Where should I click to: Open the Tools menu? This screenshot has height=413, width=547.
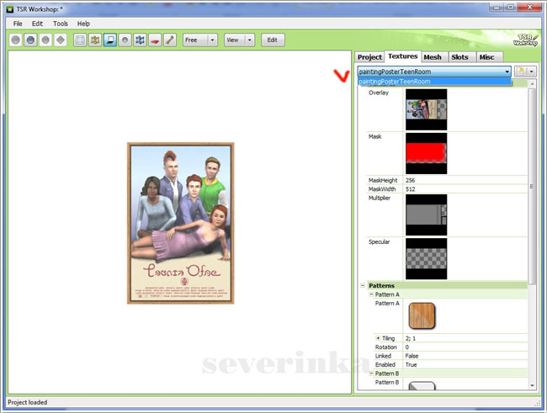(61, 24)
